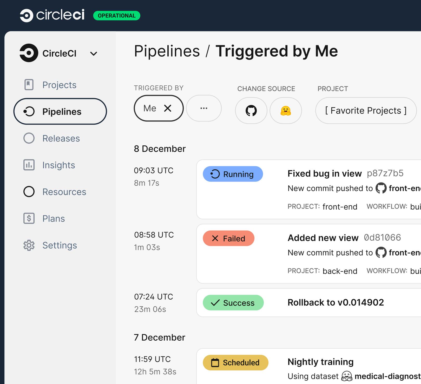Toggle the Scheduled status badge
The width and height of the screenshot is (421, 384).
point(235,362)
